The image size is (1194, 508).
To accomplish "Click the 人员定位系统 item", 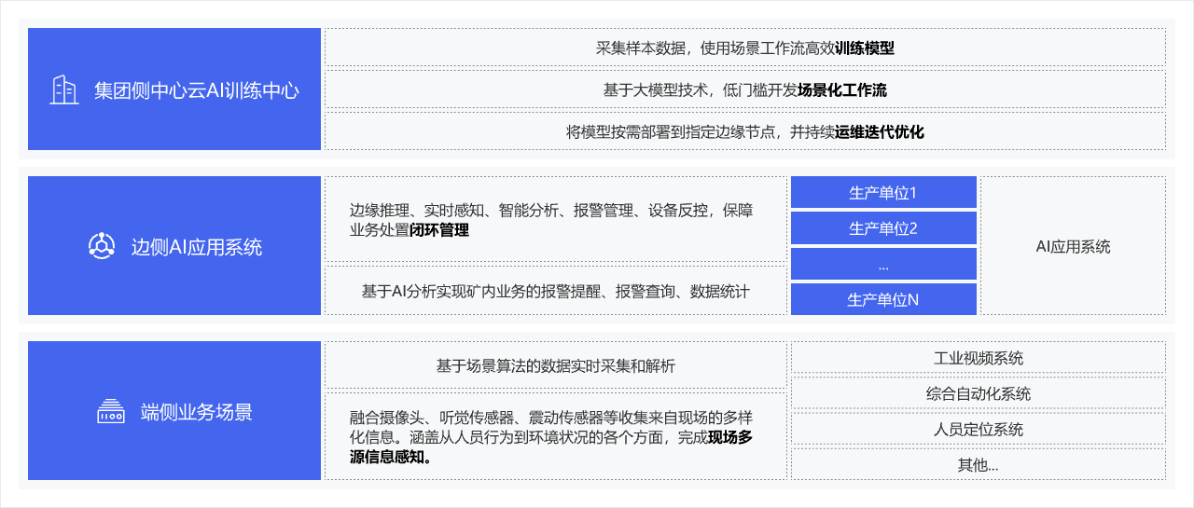I will coord(978,429).
